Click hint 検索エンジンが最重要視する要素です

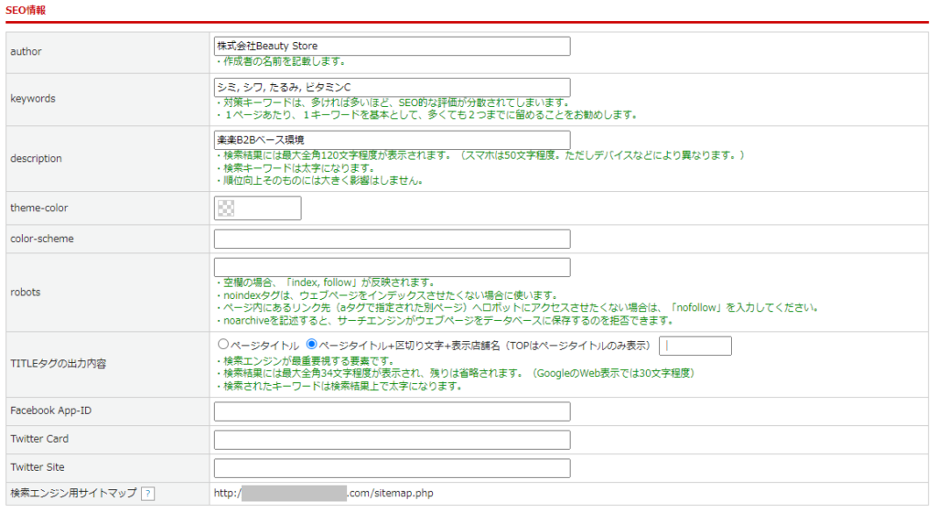[x=305, y=361]
